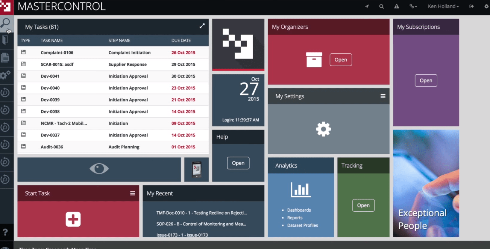The height and width of the screenshot is (249, 490).
Task: Open recent item SOP-026 Control of Monitoring
Action: [x=201, y=224]
